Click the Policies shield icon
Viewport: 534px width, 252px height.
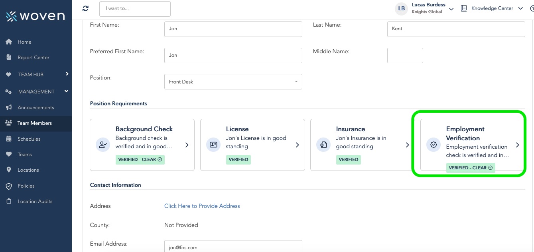click(9, 186)
